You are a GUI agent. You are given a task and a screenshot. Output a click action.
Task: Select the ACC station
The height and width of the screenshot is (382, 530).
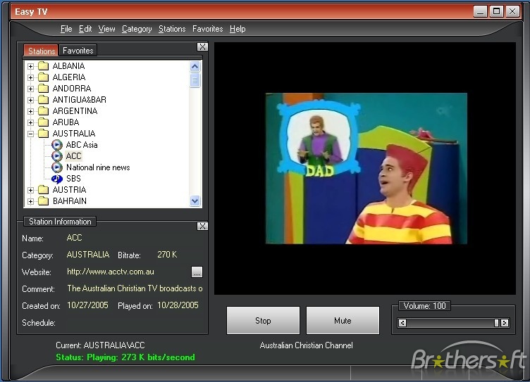(x=74, y=156)
